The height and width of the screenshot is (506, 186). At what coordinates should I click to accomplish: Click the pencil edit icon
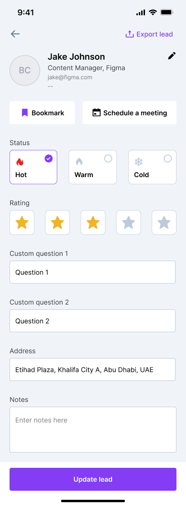point(172,56)
